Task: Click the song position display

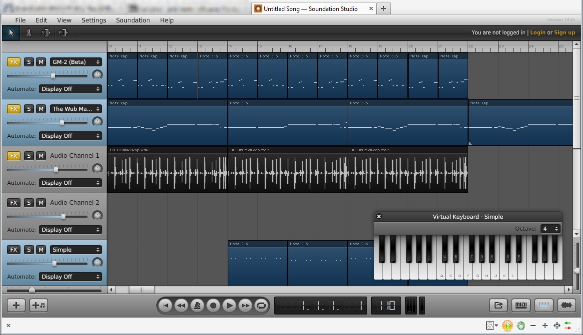Action: pyautogui.click(x=321, y=306)
